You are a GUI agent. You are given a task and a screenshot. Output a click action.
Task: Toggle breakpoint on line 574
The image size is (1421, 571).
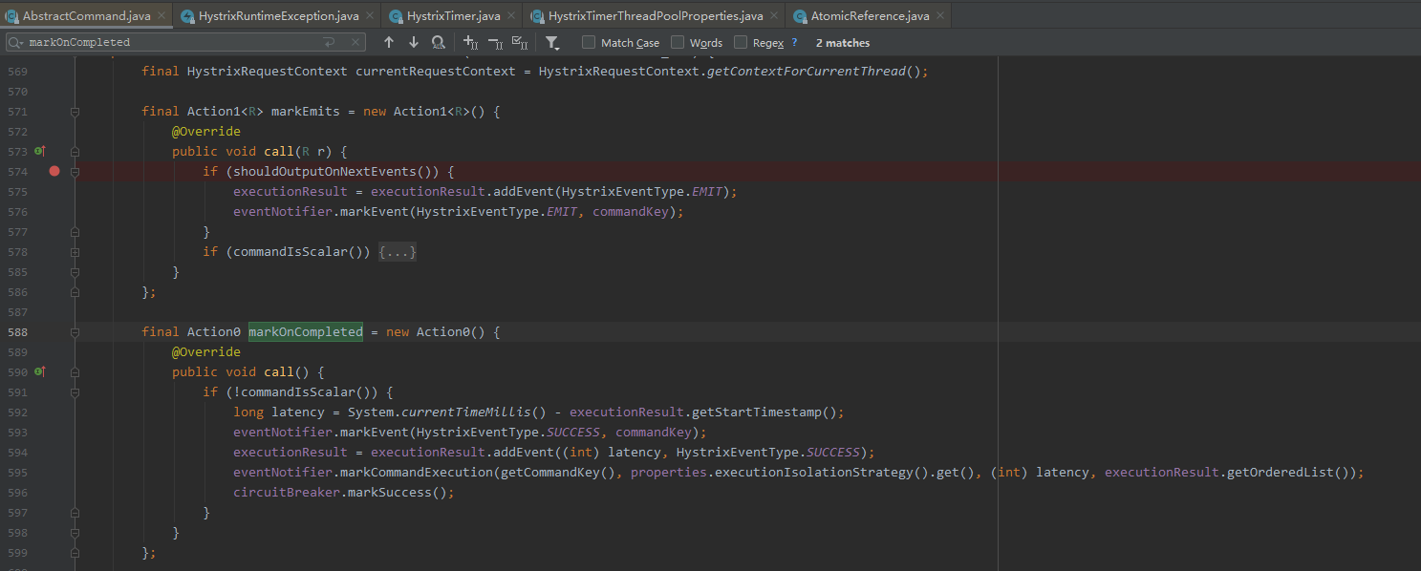point(54,171)
